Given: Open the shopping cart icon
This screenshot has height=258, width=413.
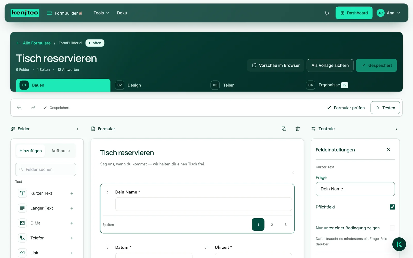Looking at the screenshot, I should [327, 13].
